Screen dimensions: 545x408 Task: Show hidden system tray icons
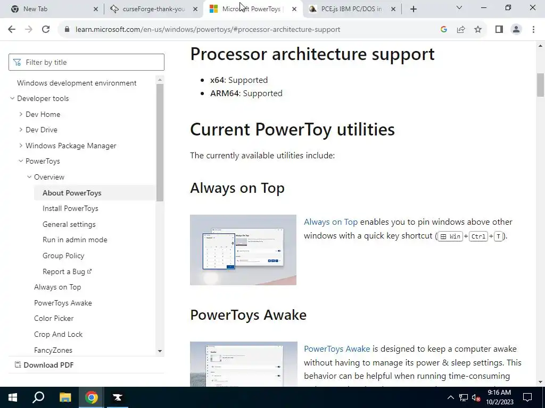[450, 397]
